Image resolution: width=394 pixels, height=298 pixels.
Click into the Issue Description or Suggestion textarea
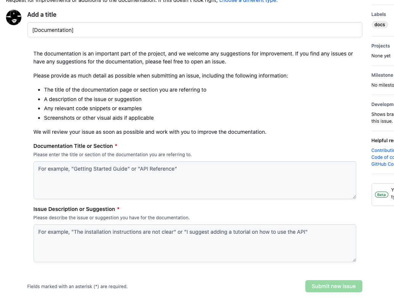(x=195, y=243)
